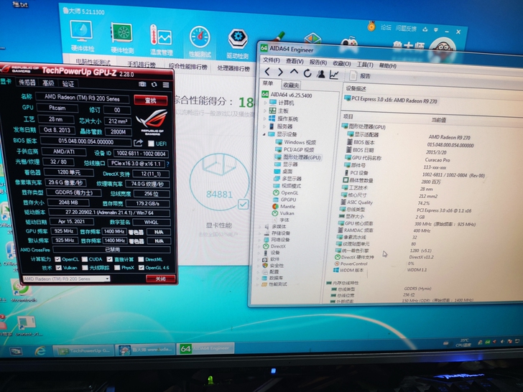The image size is (523, 392).
Task: Click GPU-Z refresh icon
Action: [x=154, y=85]
